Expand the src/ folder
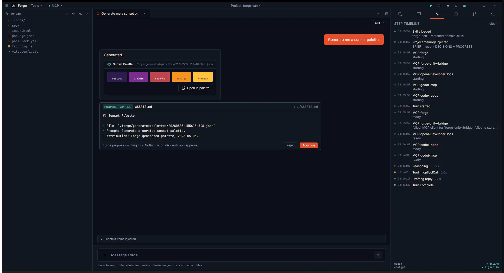The height and width of the screenshot is (273, 504). [x=16, y=26]
